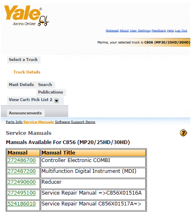Open the yellow help question mark icon
Screen dimensions: 192x218
coord(183,133)
